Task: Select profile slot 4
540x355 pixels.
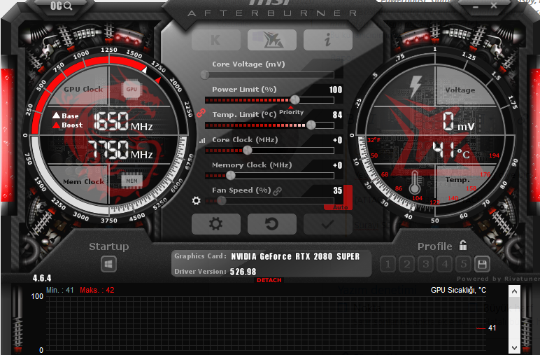Action: pyautogui.click(x=445, y=265)
